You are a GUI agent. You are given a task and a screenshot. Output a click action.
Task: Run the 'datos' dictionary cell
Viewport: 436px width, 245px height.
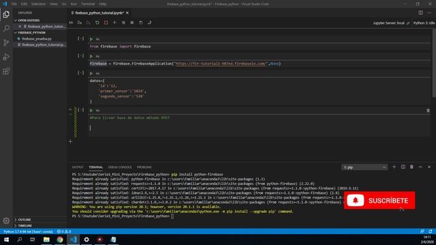[x=91, y=73]
